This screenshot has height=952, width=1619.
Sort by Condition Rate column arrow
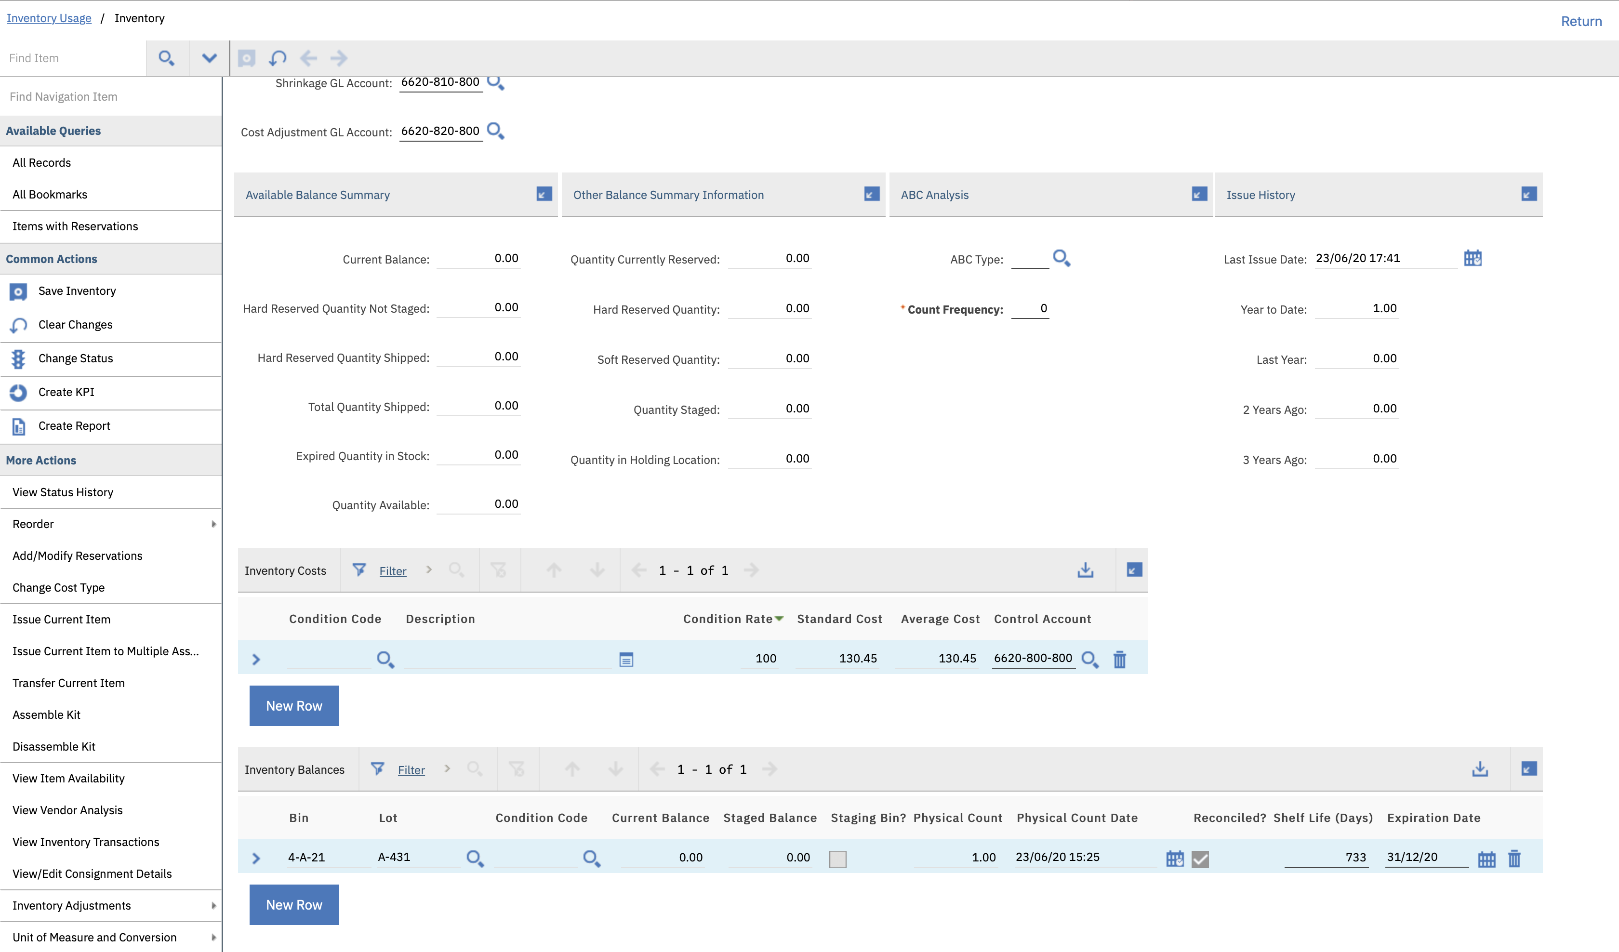click(x=780, y=619)
